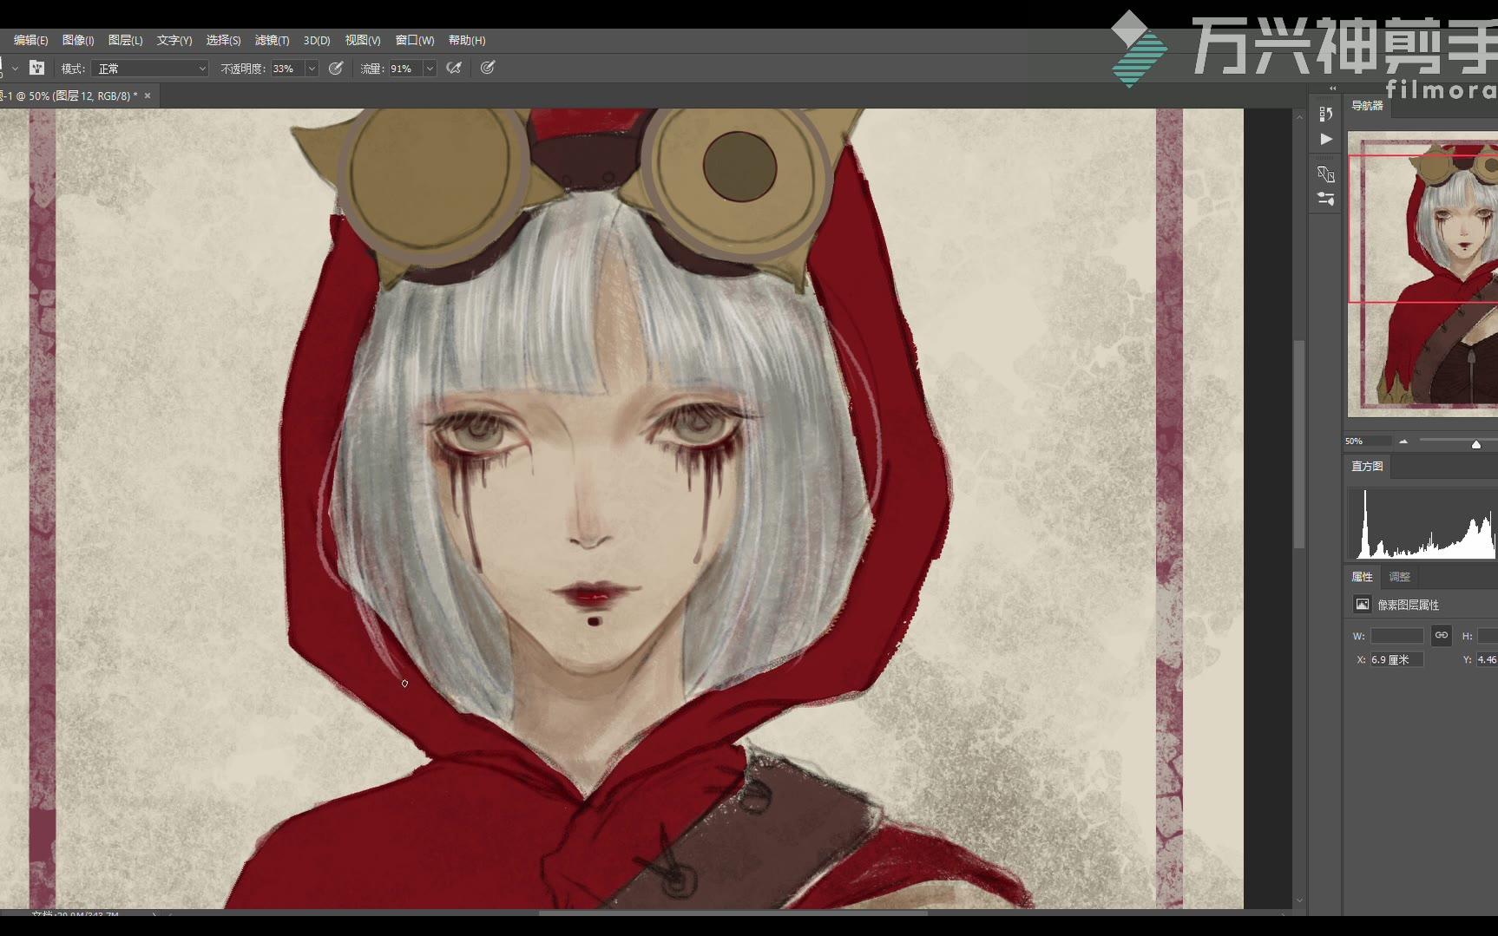Viewport: 1498px width, 936px height.
Task: Open the 图层(L) menu
Action: (x=125, y=40)
